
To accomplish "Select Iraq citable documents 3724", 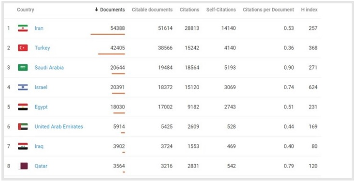I will [x=166, y=146].
